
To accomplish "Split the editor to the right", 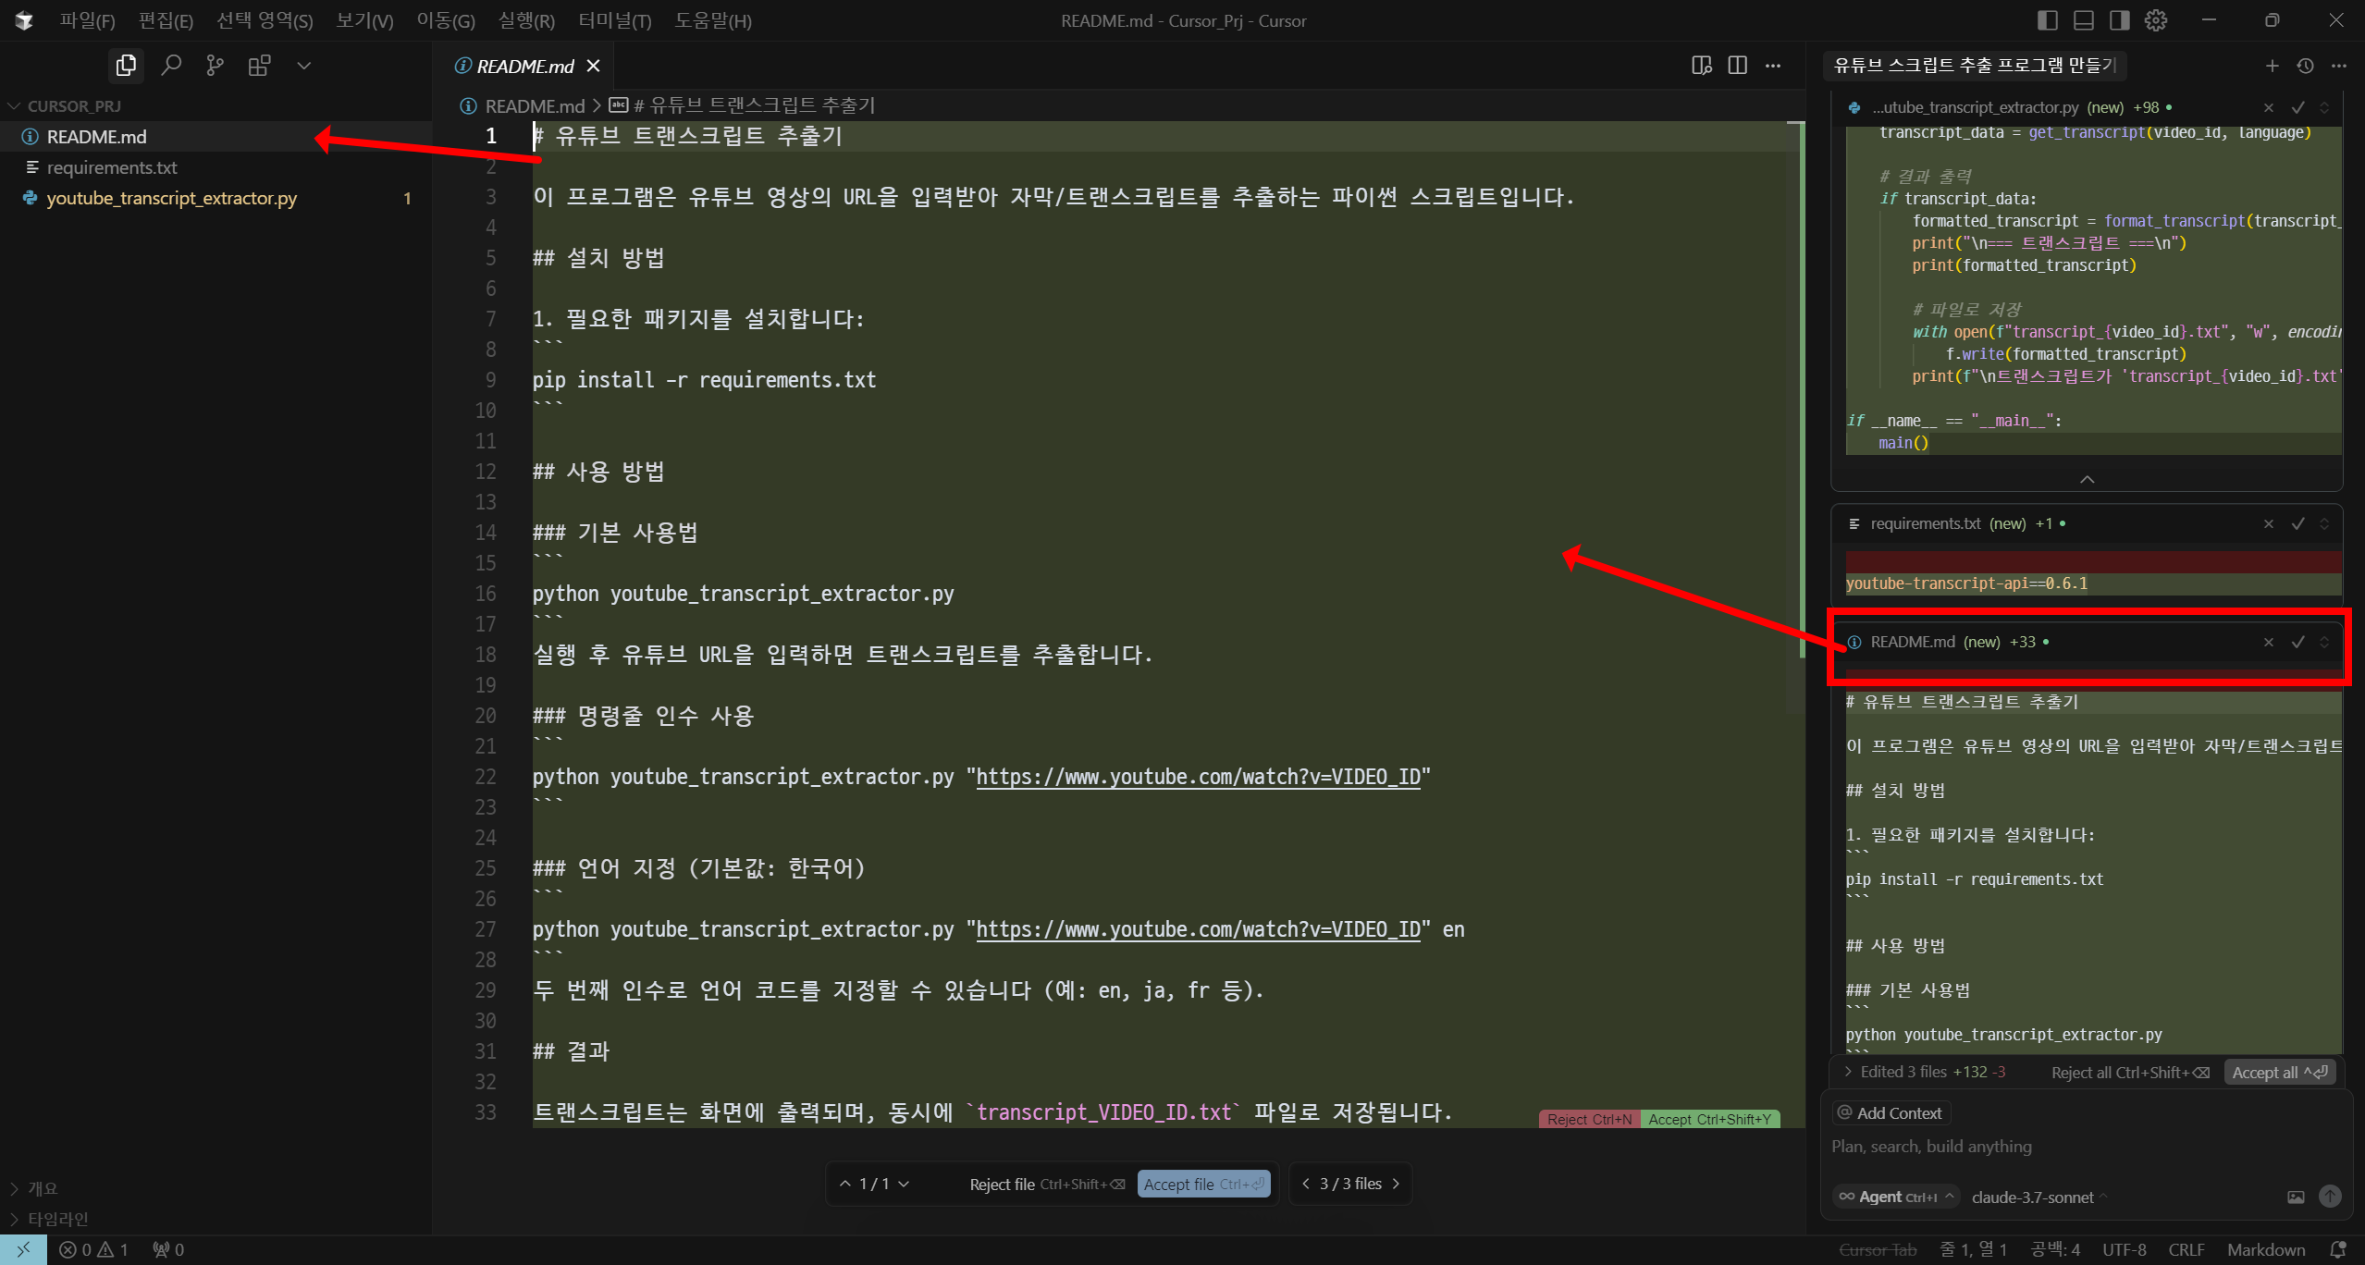I will click(1737, 66).
